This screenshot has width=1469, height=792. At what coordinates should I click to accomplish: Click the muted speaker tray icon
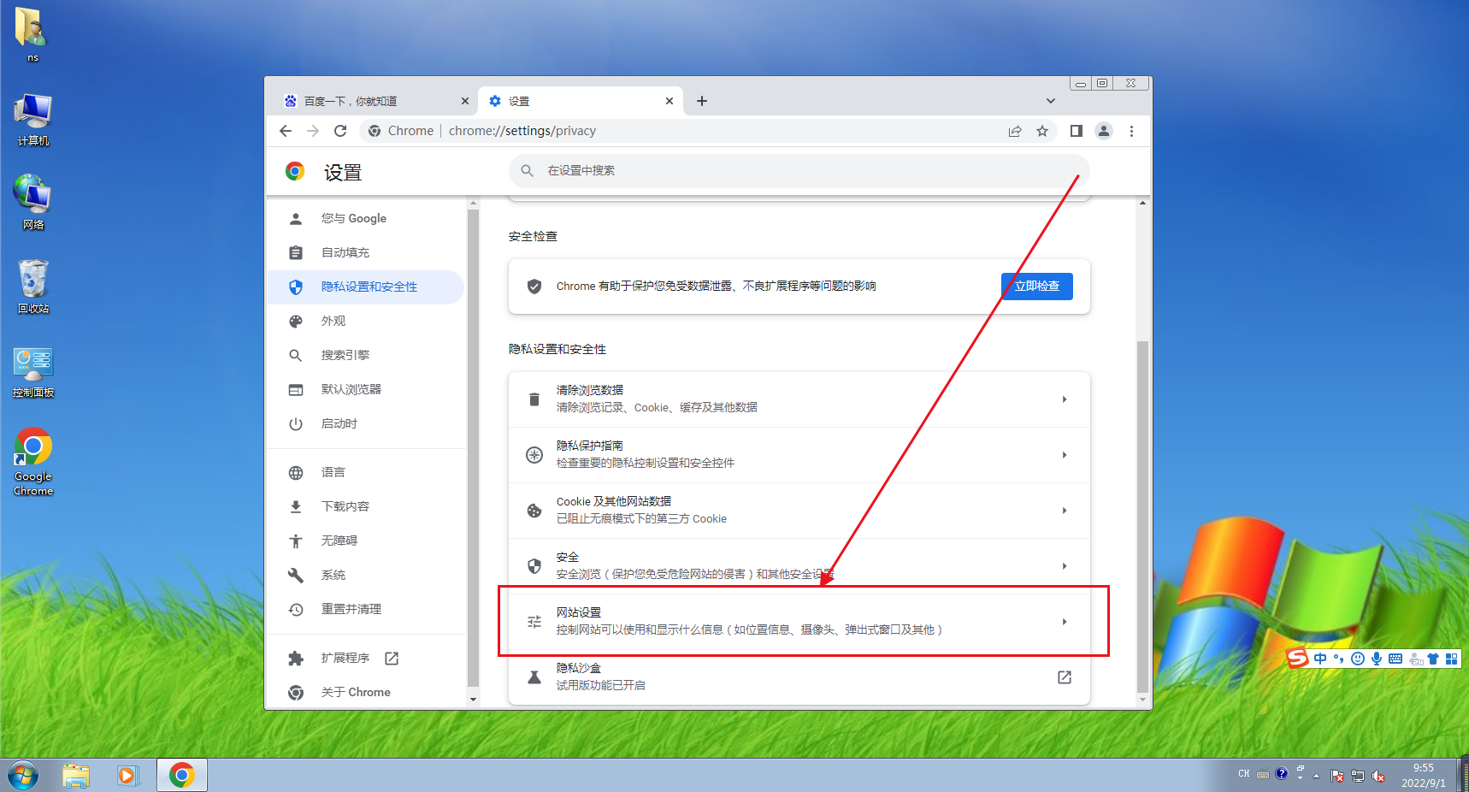click(1378, 776)
